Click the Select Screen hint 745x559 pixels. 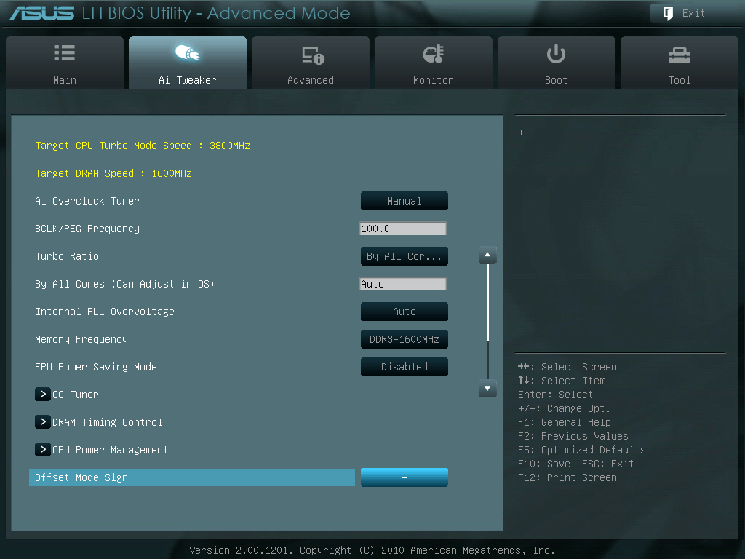click(x=567, y=367)
